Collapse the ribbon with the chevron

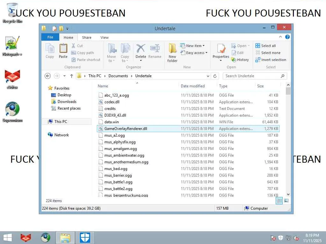280,37
